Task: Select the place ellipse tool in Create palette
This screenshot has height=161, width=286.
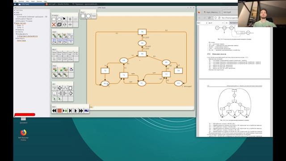Action: click(59, 19)
